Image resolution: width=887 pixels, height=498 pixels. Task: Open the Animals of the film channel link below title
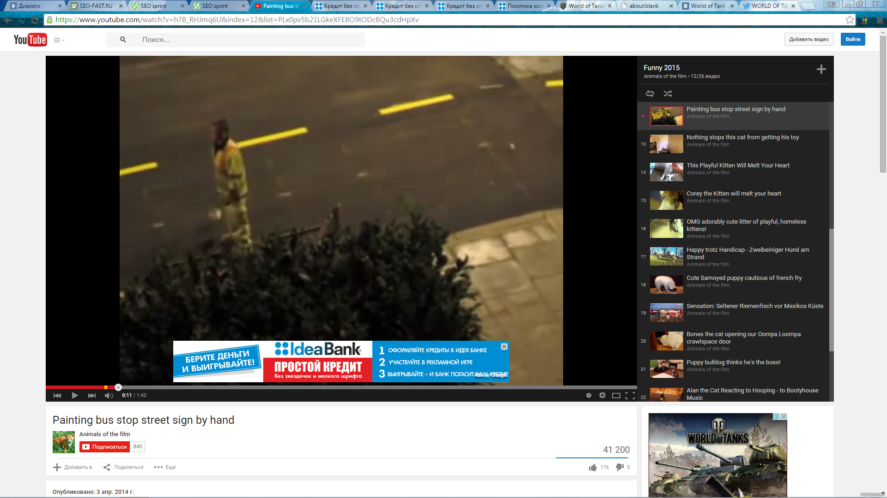point(105,434)
